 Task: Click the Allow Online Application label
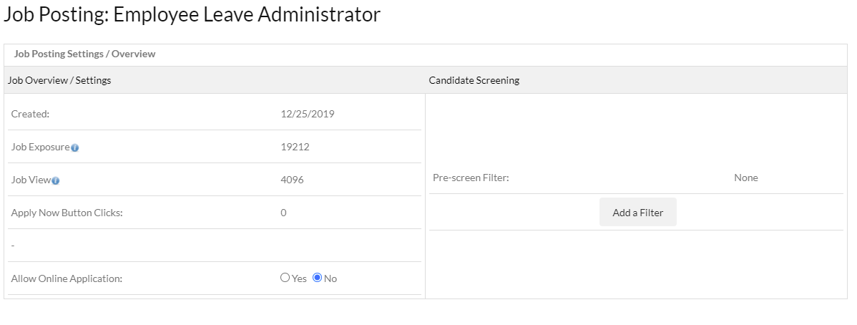(67, 278)
